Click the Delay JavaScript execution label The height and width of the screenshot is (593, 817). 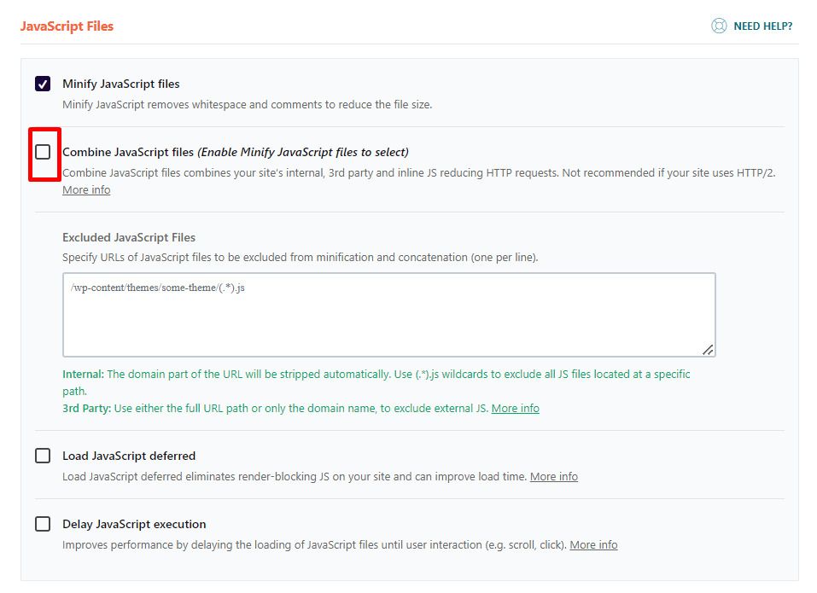(x=134, y=524)
